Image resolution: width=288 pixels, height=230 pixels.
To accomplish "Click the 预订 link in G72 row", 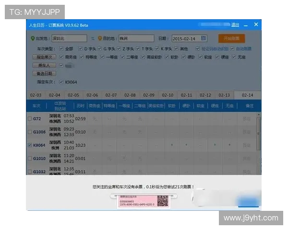I will pyautogui.click(x=247, y=119).
